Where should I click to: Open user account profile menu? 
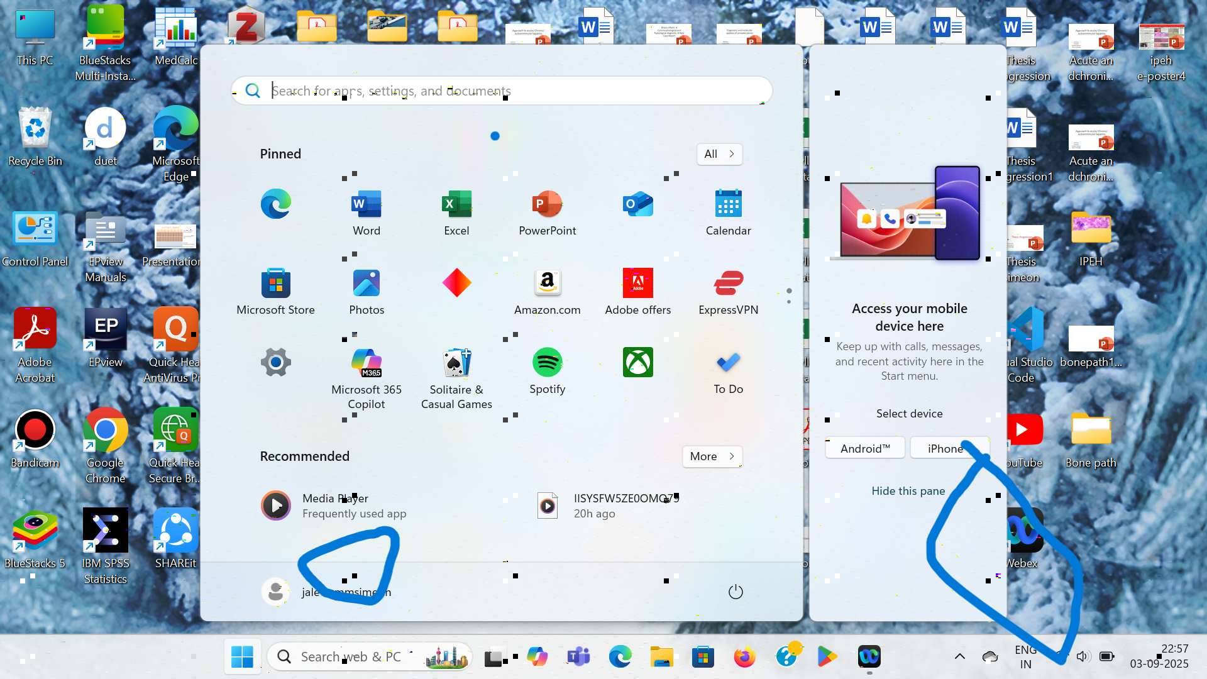click(277, 592)
